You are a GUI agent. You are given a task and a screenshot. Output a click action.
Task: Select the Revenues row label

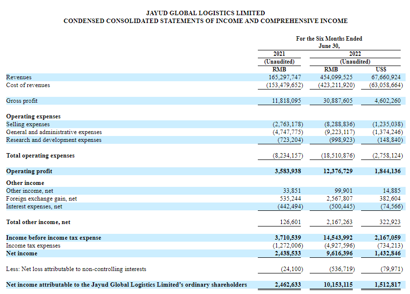[19, 77]
